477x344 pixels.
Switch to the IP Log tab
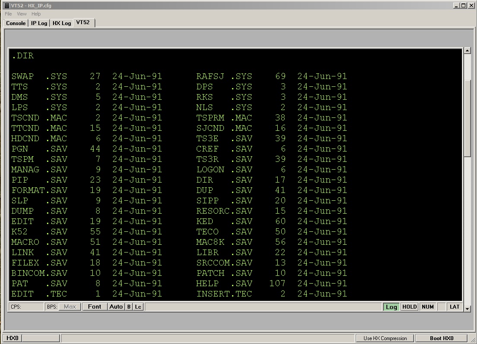coord(39,23)
